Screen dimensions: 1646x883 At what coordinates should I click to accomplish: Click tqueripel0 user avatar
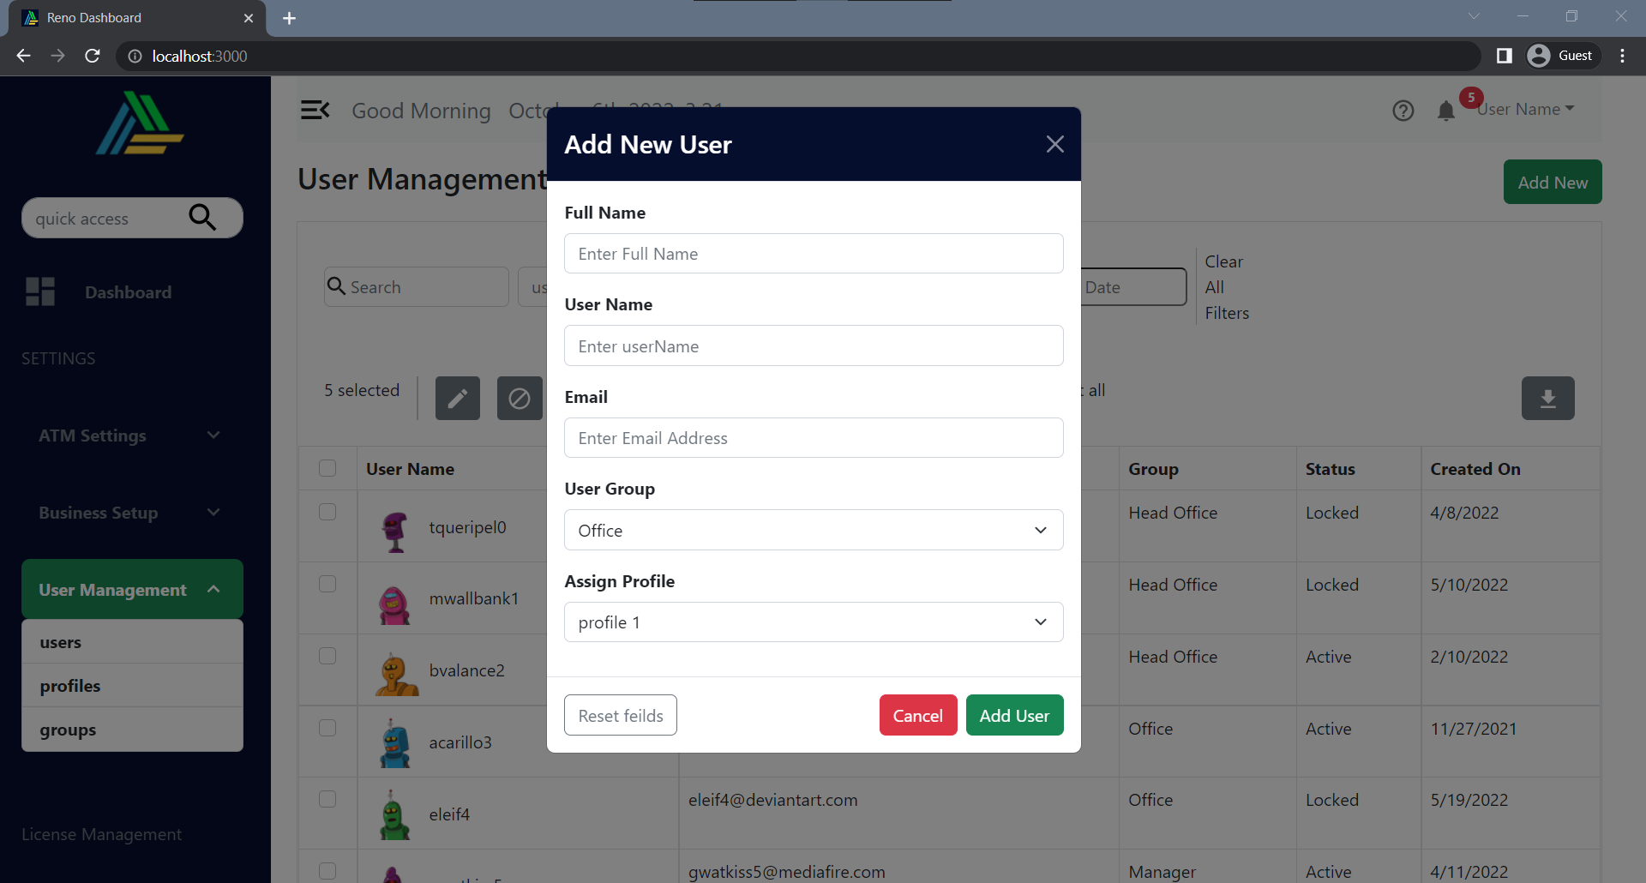(394, 532)
